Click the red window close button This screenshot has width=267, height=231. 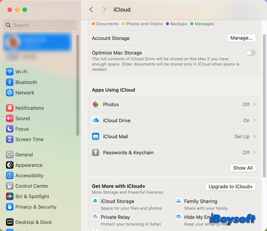tap(10, 10)
